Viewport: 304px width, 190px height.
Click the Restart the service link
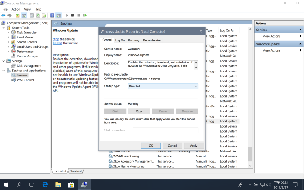(57, 43)
